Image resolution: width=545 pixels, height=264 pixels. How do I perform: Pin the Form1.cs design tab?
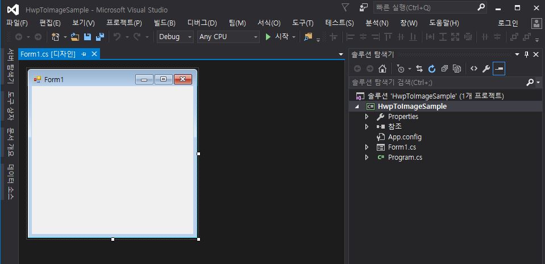pos(84,54)
